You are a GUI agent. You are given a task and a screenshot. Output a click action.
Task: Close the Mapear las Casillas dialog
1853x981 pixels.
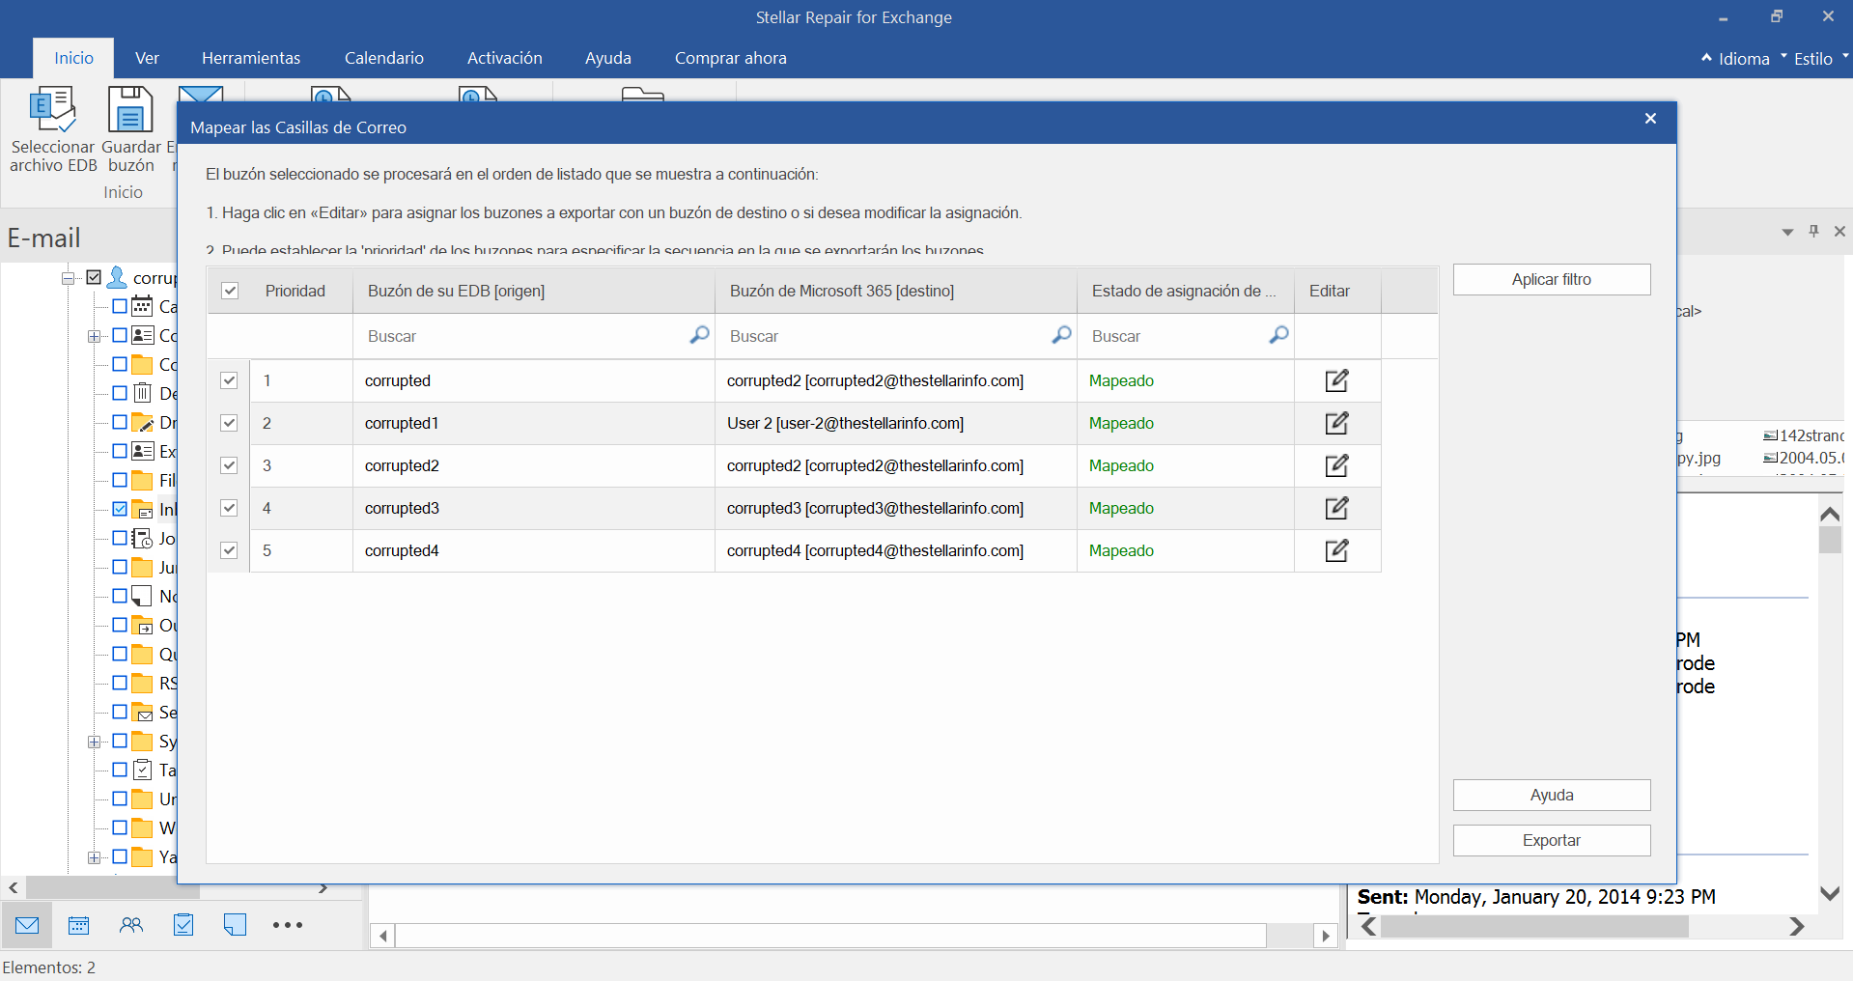pyautogui.click(x=1650, y=118)
